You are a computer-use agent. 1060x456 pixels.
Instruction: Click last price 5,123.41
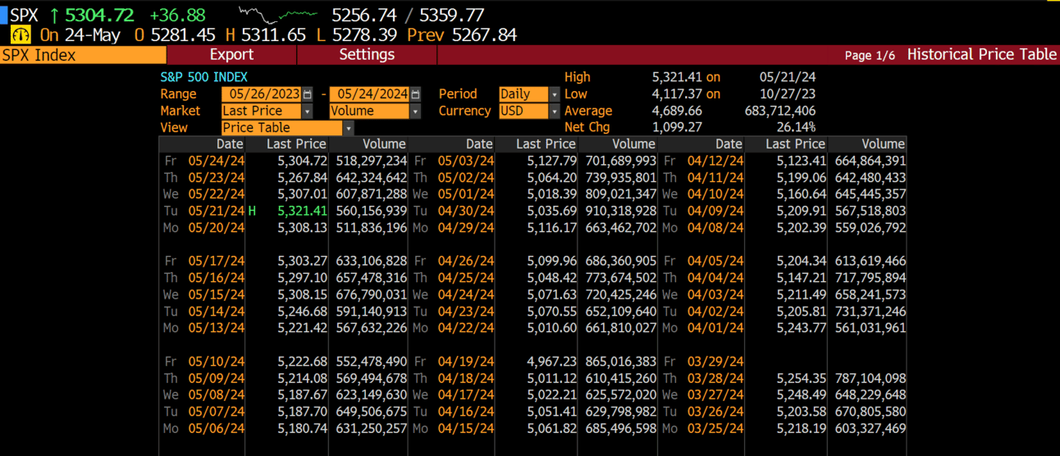tap(801, 161)
